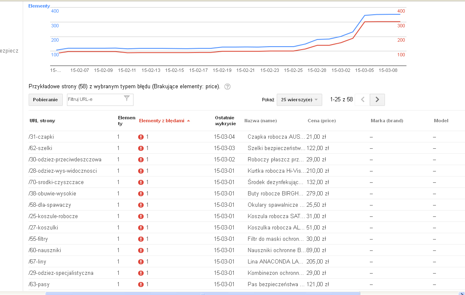Click error icon in /62-szelki row
The width and height of the screenshot is (465, 295).
point(141,148)
